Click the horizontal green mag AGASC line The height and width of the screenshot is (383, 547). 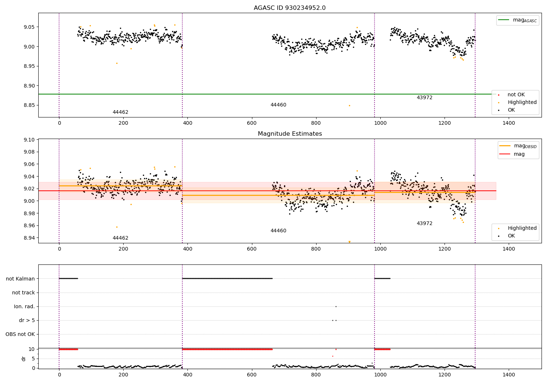pos(267,94)
